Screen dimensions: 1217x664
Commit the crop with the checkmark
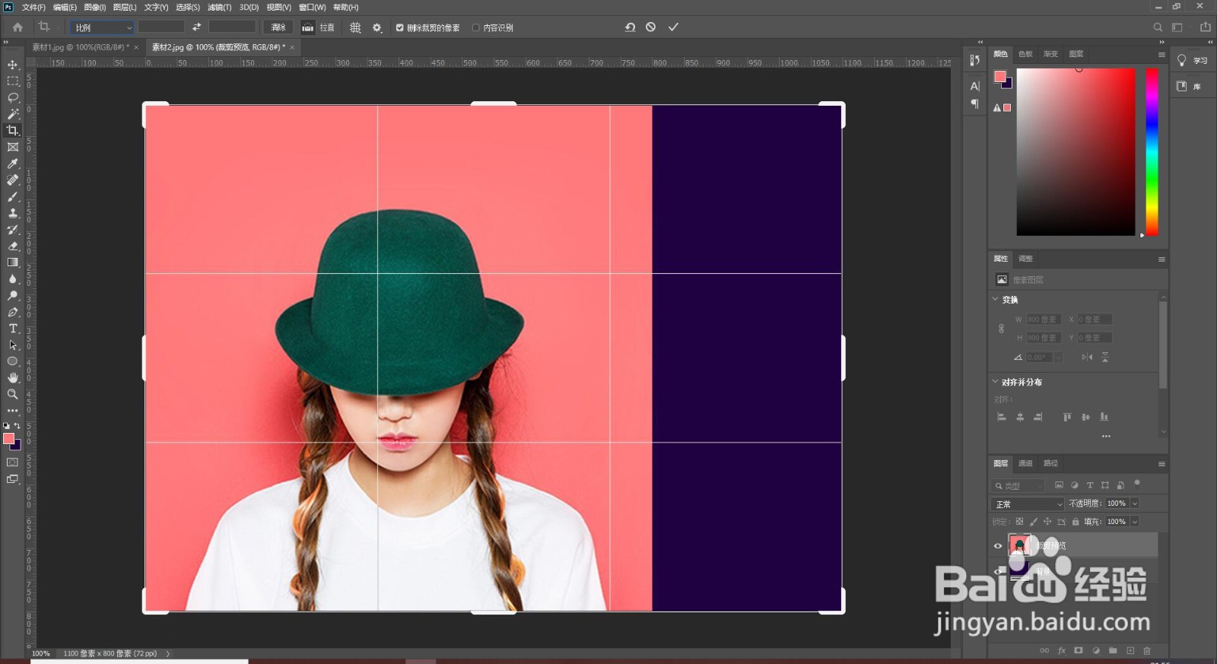(673, 27)
